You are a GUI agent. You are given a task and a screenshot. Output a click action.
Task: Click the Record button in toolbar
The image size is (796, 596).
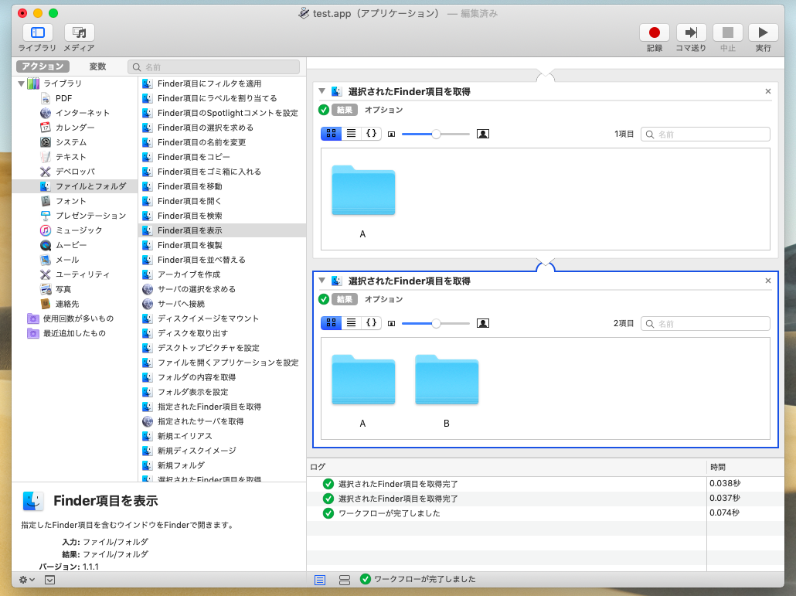tap(654, 32)
